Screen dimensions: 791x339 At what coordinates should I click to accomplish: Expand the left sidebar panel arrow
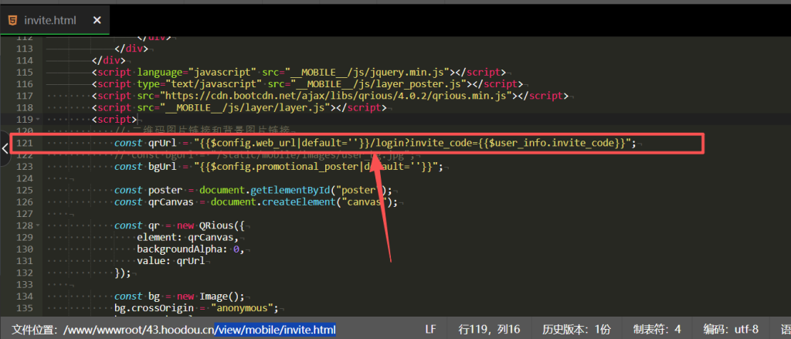point(5,148)
